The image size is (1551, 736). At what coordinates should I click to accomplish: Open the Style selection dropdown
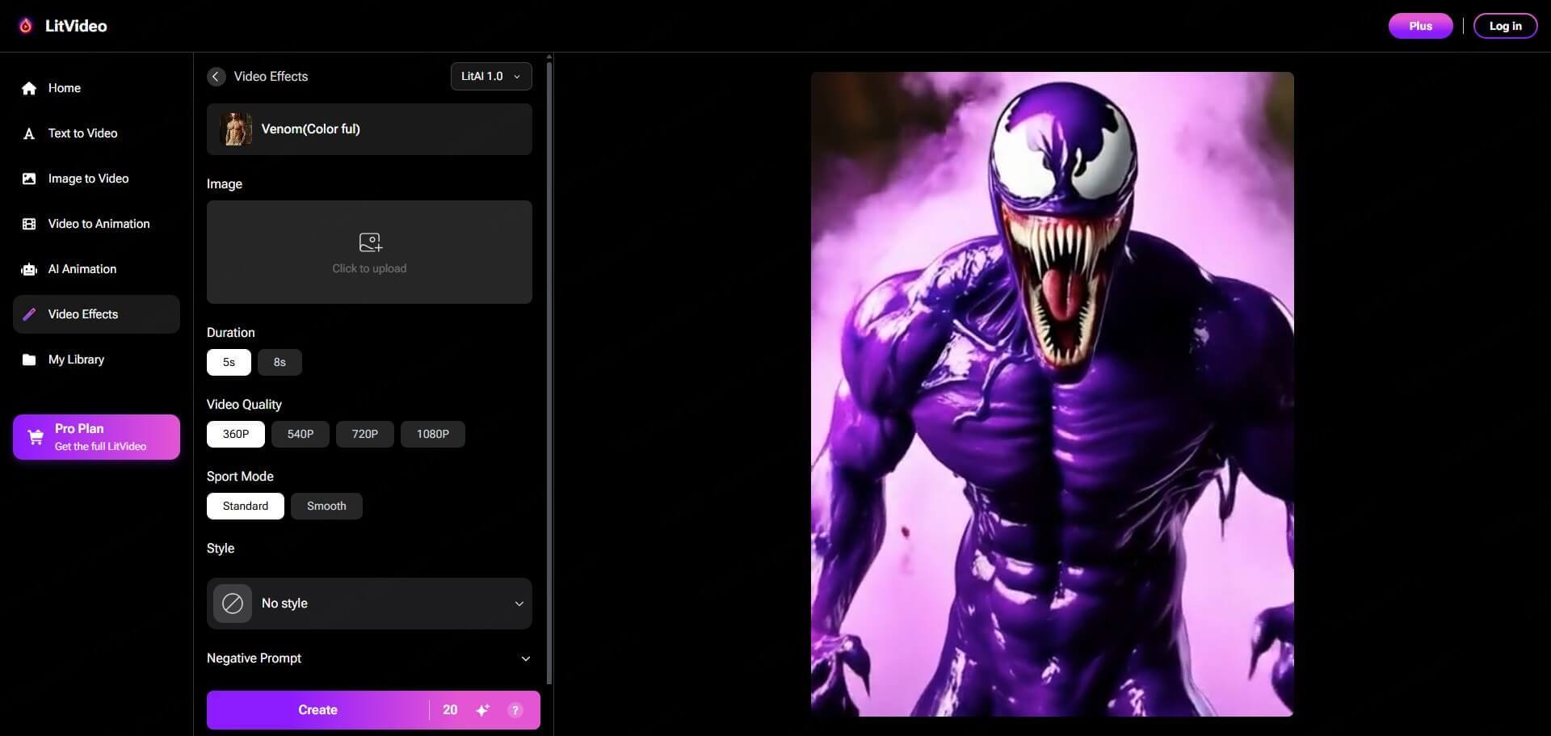tap(369, 604)
